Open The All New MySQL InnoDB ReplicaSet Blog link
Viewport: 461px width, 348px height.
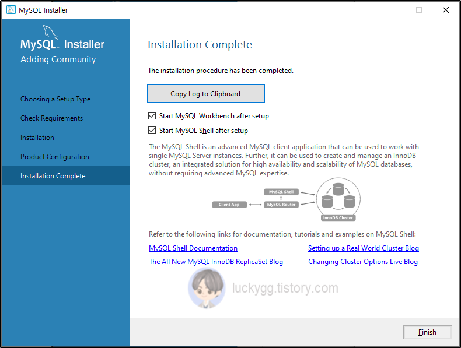pos(216,262)
